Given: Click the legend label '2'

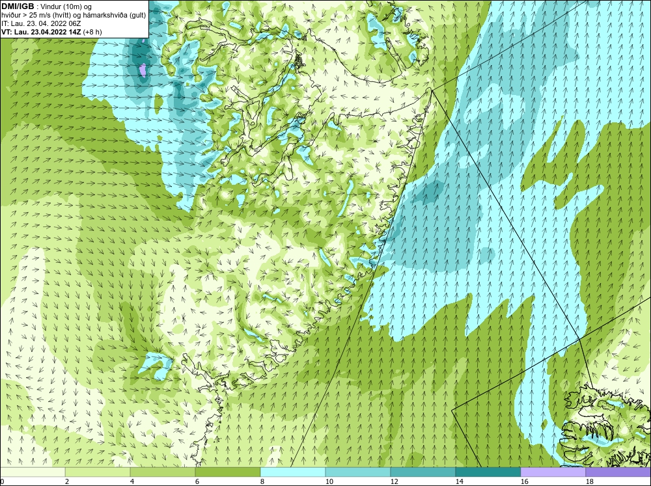Looking at the screenshot, I should (x=67, y=481).
